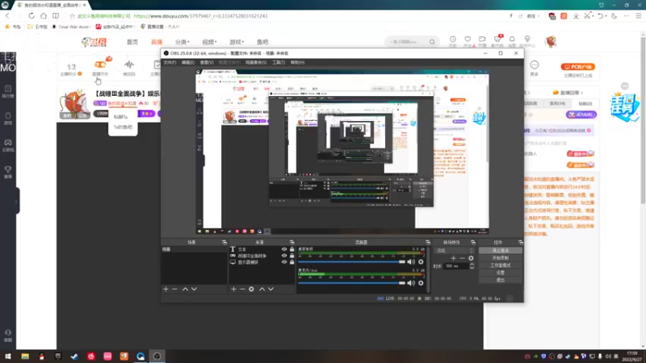Toggle the lock on the 文本 source
The width and height of the screenshot is (646, 363).
click(x=292, y=249)
